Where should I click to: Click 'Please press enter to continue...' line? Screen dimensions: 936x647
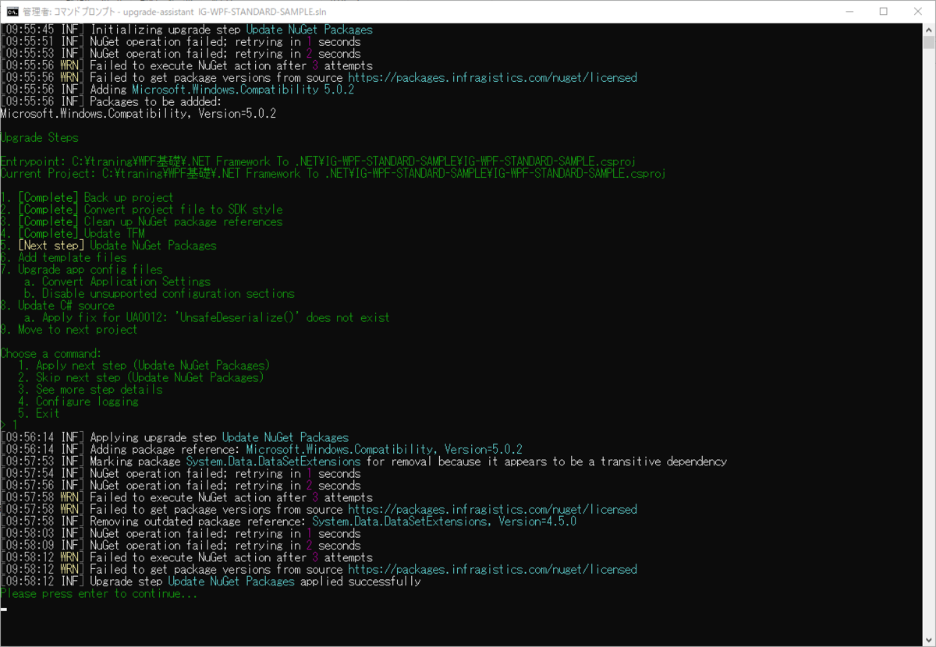[x=99, y=594]
